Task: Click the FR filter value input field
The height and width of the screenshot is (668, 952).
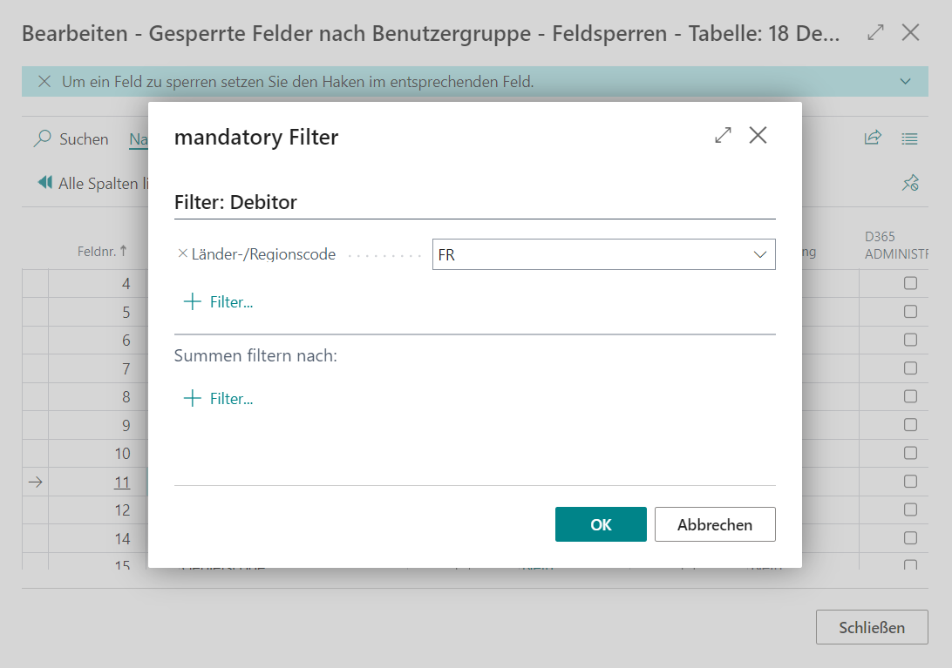Action: (588, 255)
